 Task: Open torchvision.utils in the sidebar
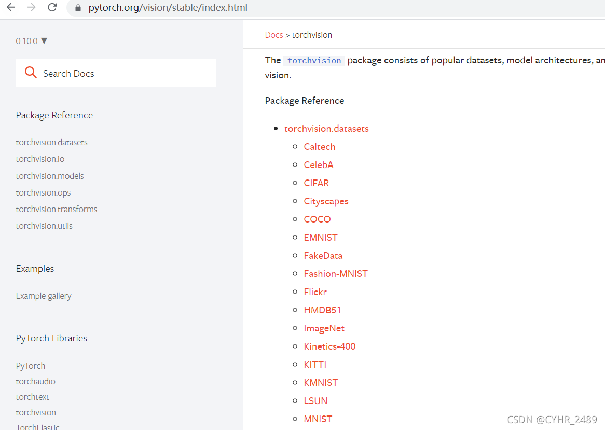(44, 226)
